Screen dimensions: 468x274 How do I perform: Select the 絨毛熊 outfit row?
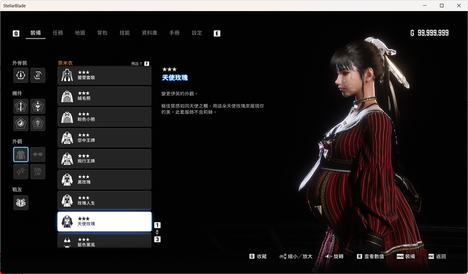click(105, 96)
